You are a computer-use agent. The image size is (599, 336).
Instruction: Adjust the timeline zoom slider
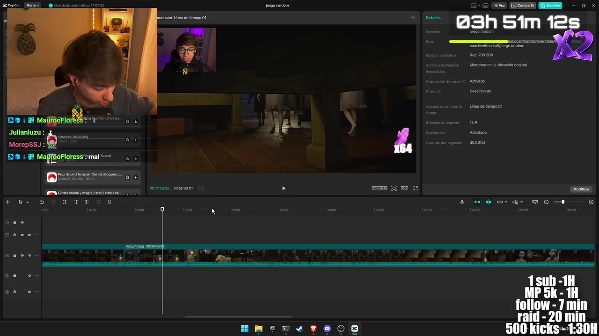563,202
